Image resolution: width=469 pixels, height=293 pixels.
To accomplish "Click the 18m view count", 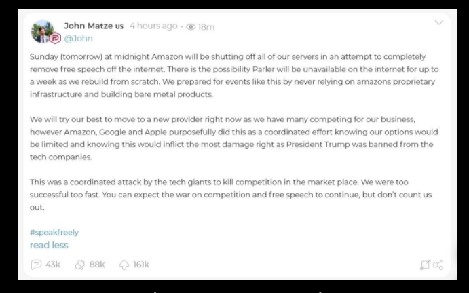I will pos(206,27).
